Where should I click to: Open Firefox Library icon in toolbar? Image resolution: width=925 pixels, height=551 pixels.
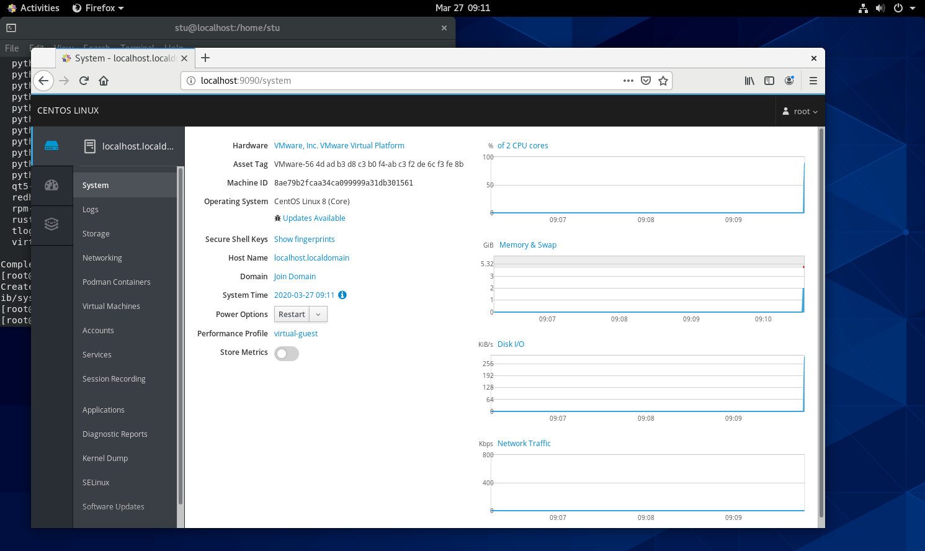pyautogui.click(x=749, y=81)
